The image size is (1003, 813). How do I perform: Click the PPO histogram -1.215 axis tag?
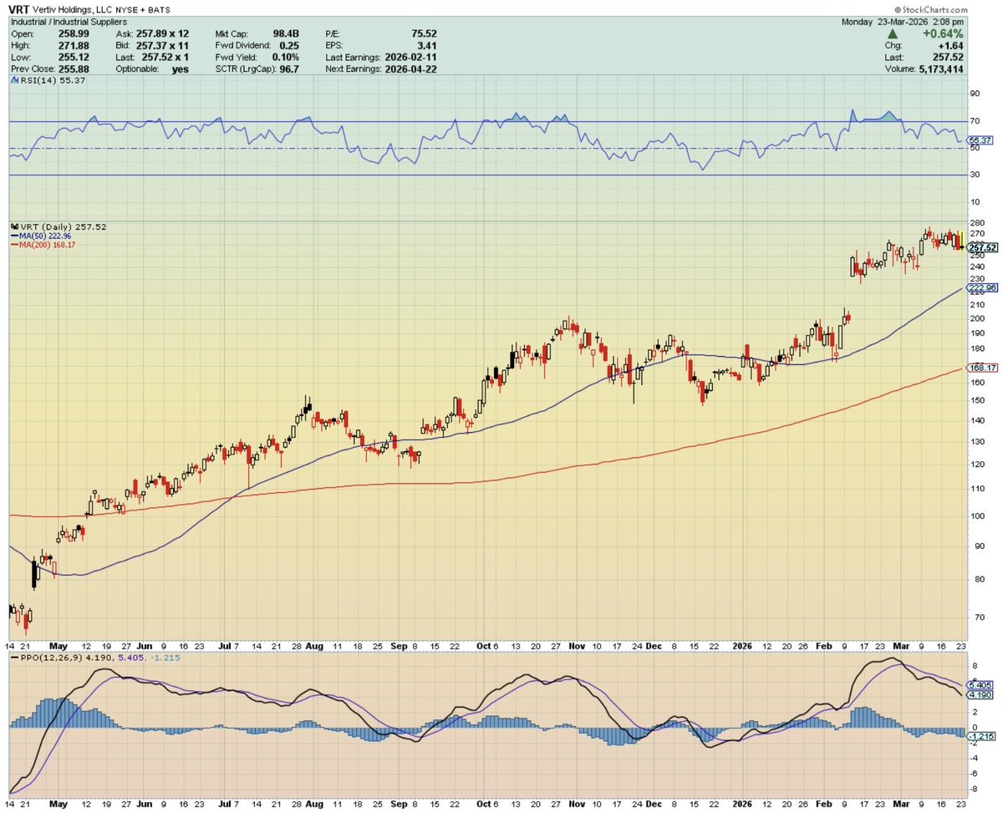(980, 736)
